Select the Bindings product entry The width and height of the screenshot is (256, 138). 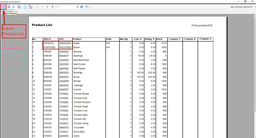[78, 73]
